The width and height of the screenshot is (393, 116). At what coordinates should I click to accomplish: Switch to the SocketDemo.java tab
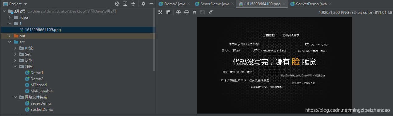click(x=311, y=4)
